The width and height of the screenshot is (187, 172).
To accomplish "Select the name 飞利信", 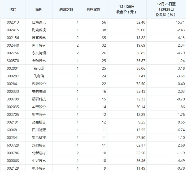I will pyautogui.click(x=39, y=76).
